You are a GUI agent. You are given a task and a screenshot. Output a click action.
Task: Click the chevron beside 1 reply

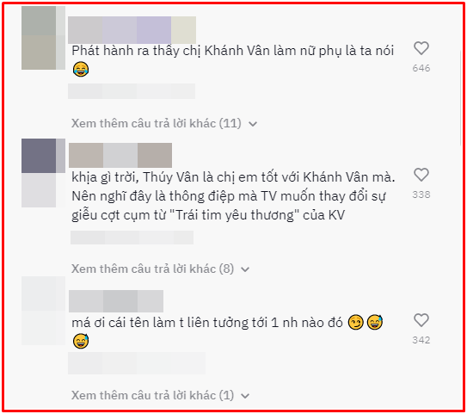coord(245,396)
